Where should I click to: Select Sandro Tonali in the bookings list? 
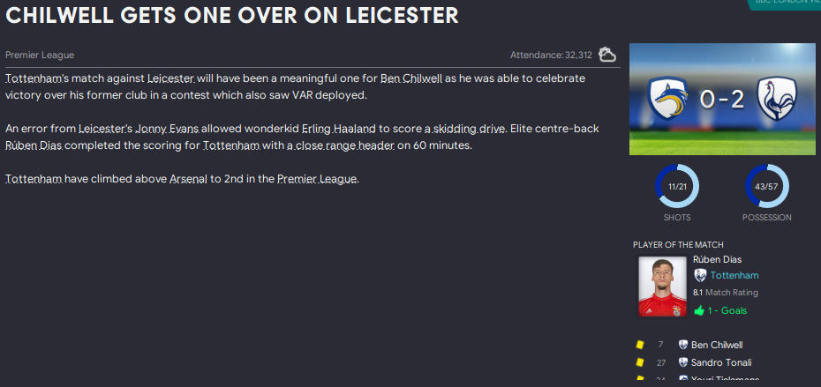click(721, 362)
